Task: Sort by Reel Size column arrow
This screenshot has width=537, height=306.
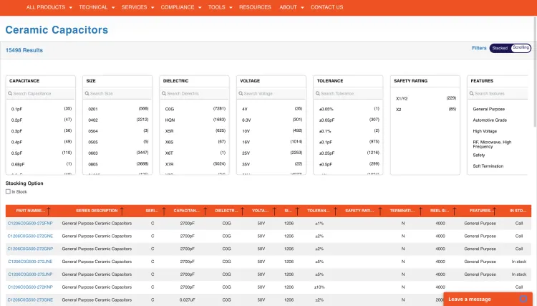Action: click(x=454, y=211)
